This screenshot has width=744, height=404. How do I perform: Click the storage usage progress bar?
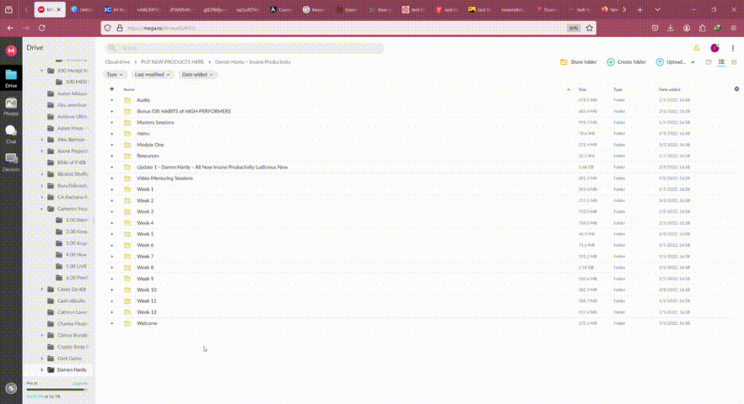pyautogui.click(x=57, y=390)
